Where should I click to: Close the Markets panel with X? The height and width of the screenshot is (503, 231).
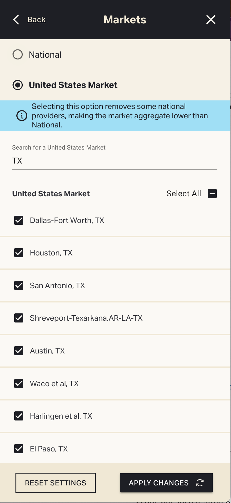point(211,20)
